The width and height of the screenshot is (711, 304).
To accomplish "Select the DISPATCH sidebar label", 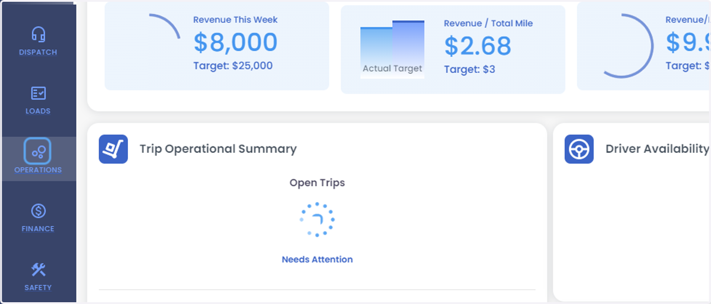I will [x=38, y=52].
